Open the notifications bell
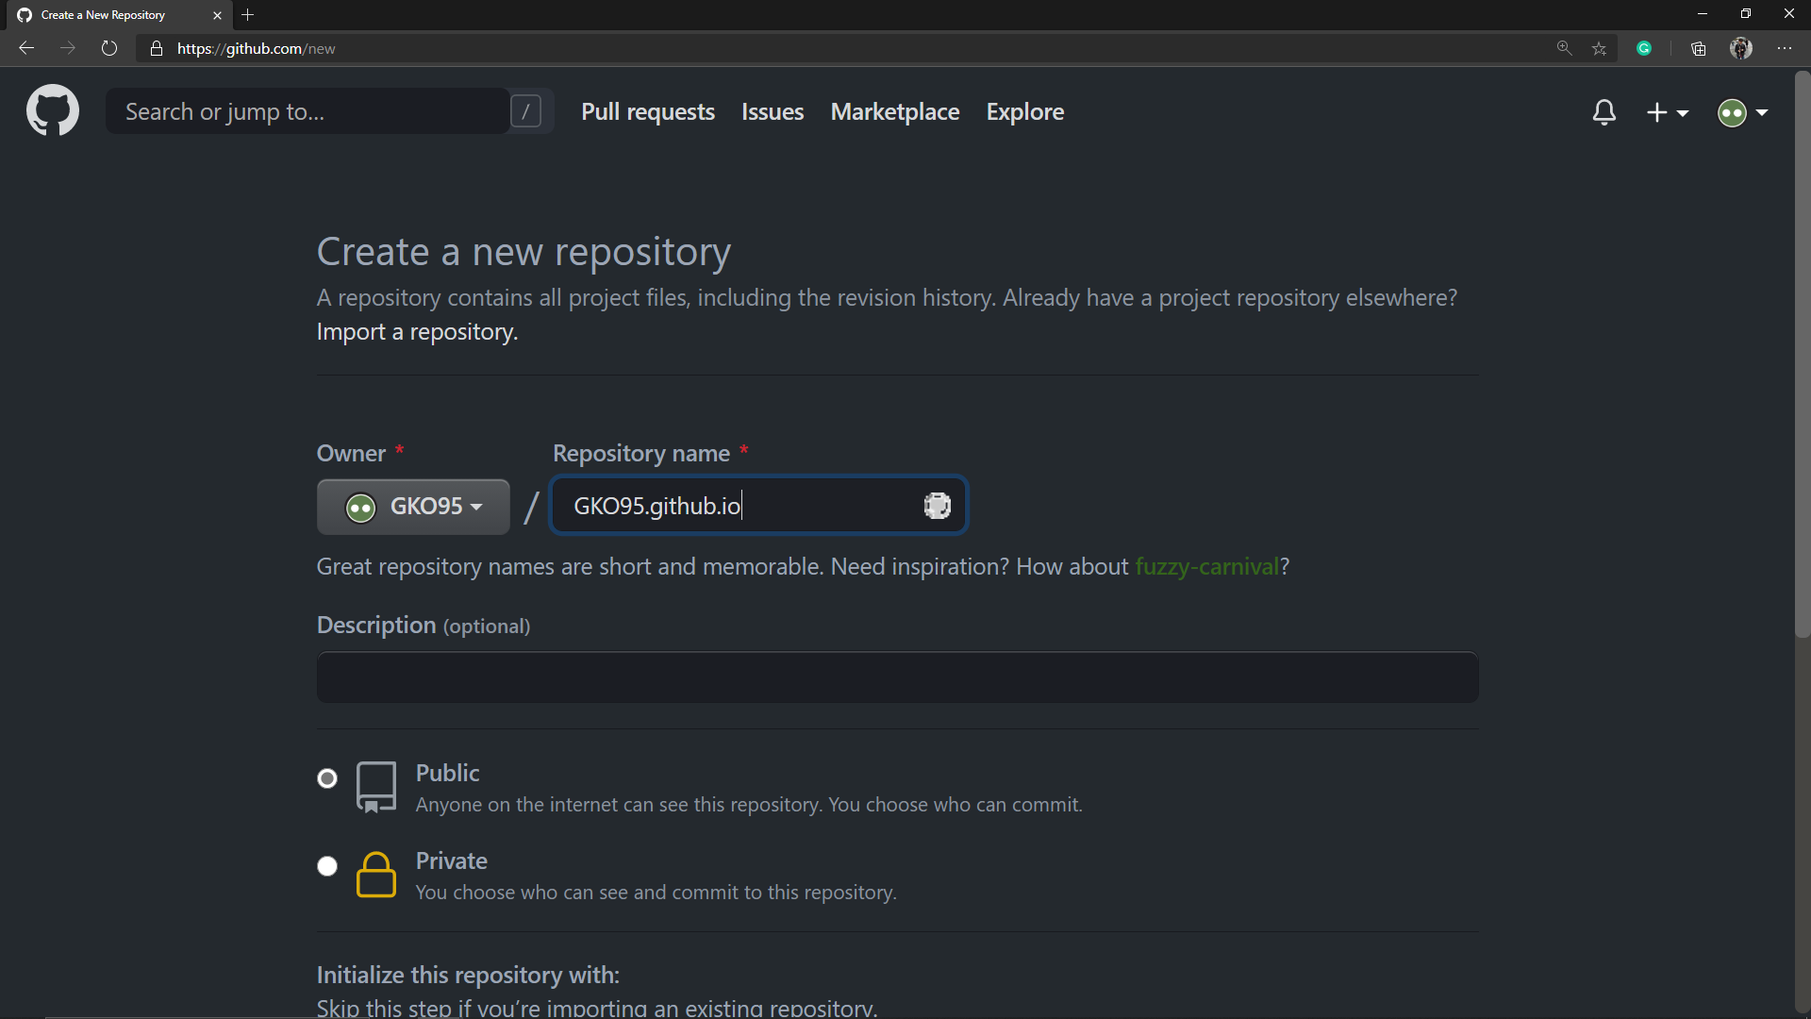Image resolution: width=1811 pixels, height=1019 pixels. pyautogui.click(x=1604, y=112)
